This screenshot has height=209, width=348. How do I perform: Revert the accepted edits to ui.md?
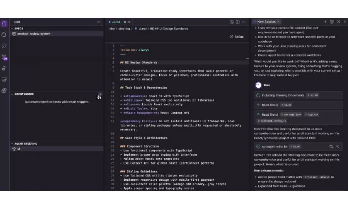pos(338,147)
